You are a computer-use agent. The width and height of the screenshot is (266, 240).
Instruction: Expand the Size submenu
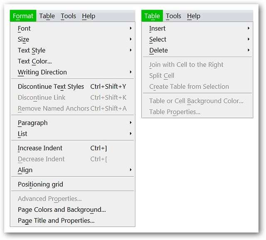[x=23, y=39]
